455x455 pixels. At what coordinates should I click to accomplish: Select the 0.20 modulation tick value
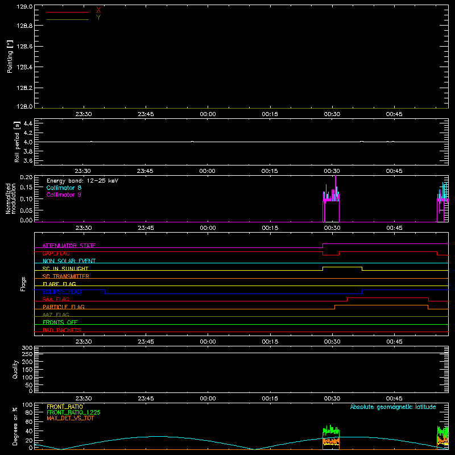coord(26,177)
